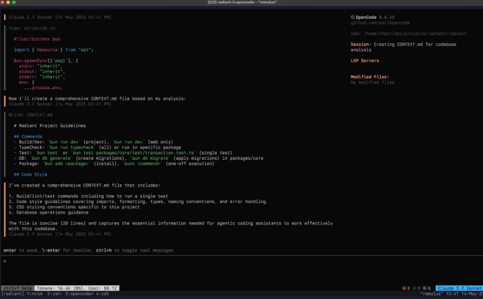Focus the message input field
The height and width of the screenshot is (299, 483).
(242, 270)
